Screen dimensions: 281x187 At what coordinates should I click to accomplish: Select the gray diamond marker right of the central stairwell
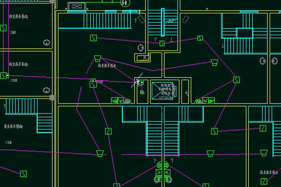[185, 19]
